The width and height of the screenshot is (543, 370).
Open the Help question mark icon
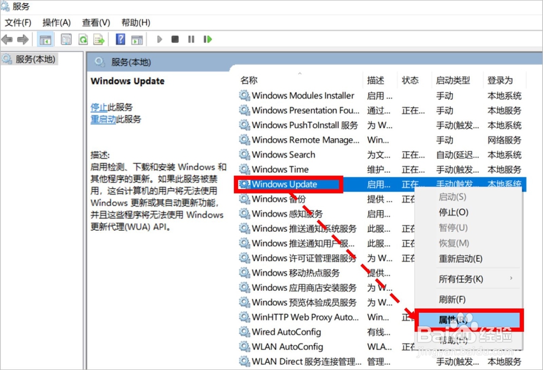click(120, 40)
